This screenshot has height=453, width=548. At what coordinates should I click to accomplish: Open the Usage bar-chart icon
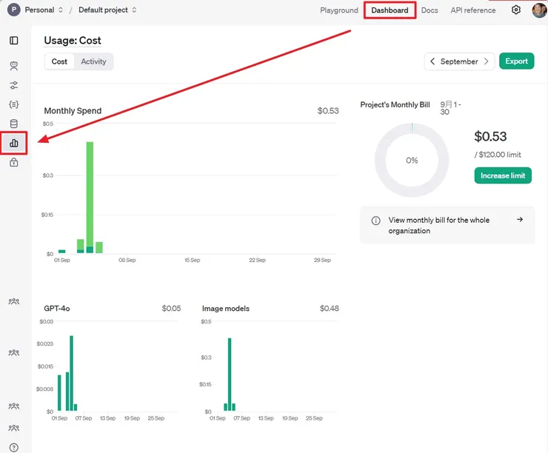(14, 143)
